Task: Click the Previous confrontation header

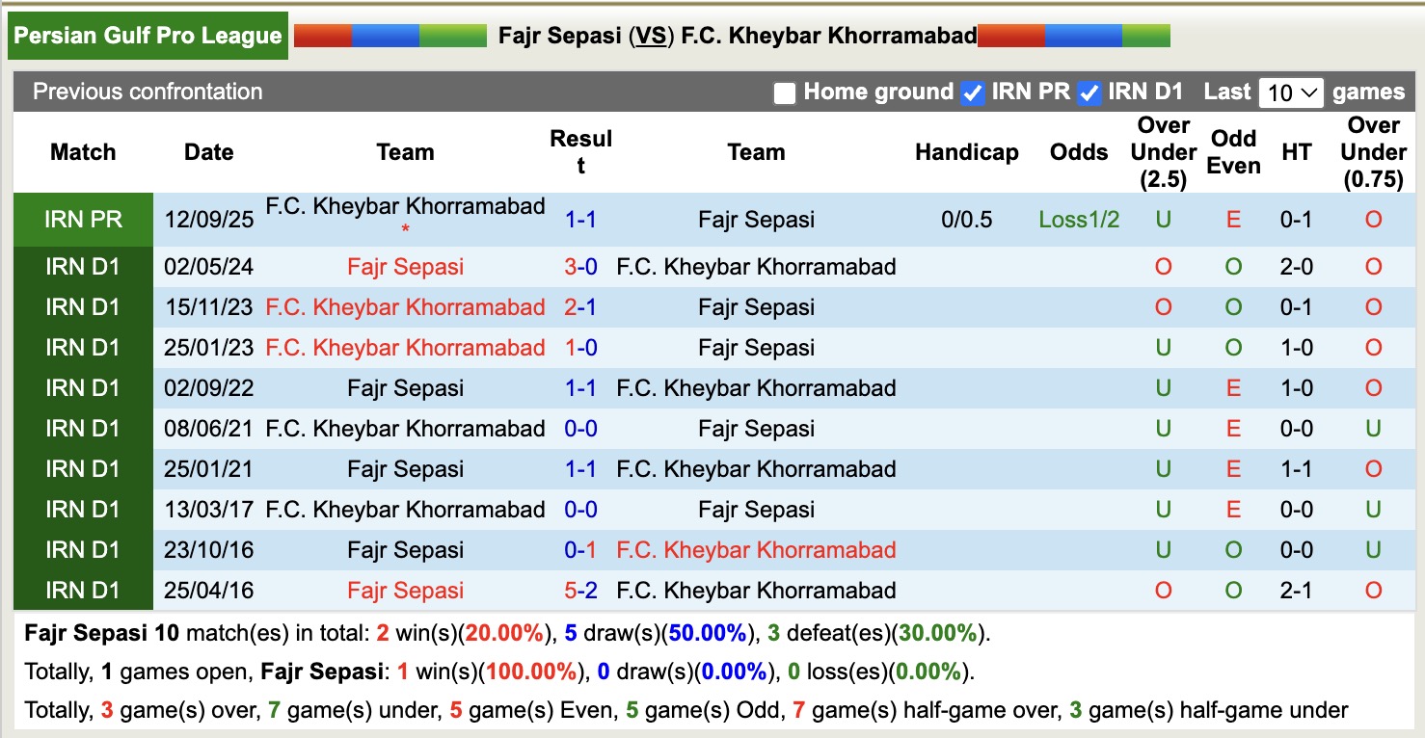Action: 148,92
